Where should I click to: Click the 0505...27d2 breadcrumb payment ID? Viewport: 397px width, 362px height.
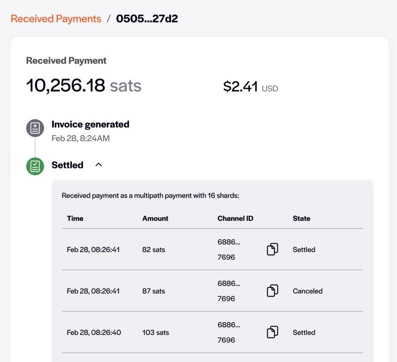147,19
